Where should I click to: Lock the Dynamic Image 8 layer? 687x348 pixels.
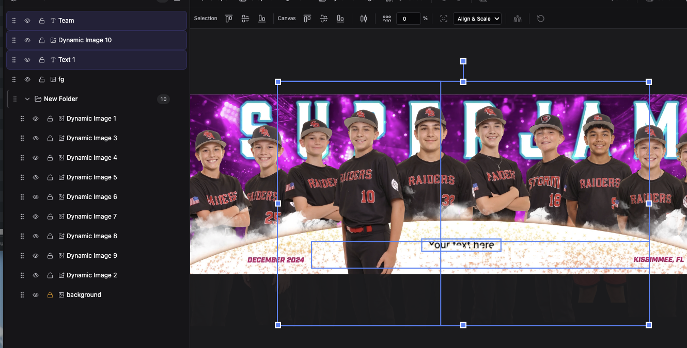point(50,236)
